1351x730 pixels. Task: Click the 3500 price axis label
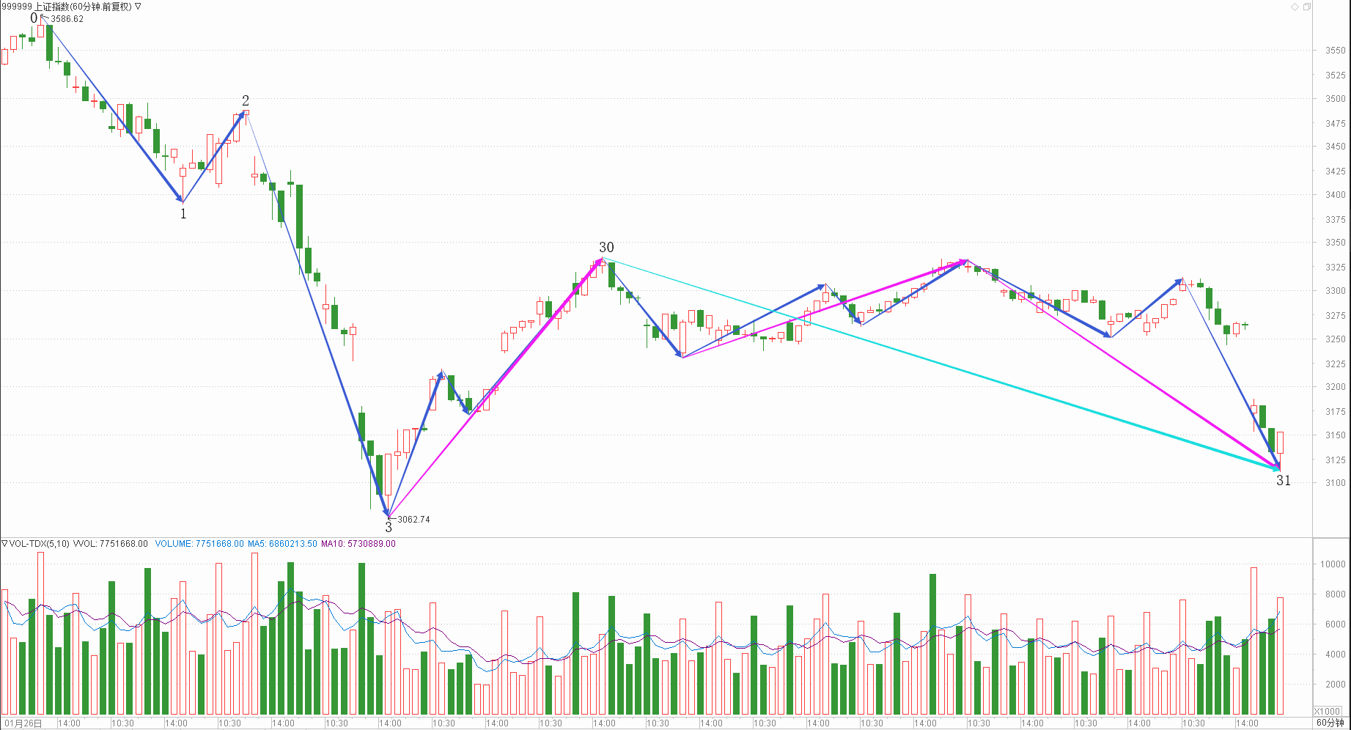coord(1335,99)
